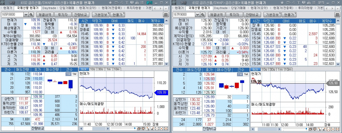Click 문의 inquiry button in left title bar

149,3
